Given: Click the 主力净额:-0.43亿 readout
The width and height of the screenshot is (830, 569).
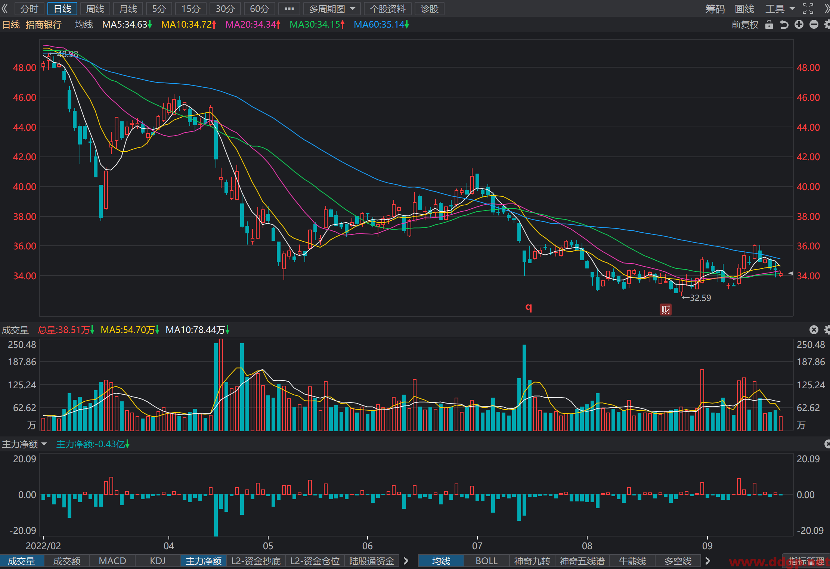Looking at the screenshot, I should (x=93, y=444).
